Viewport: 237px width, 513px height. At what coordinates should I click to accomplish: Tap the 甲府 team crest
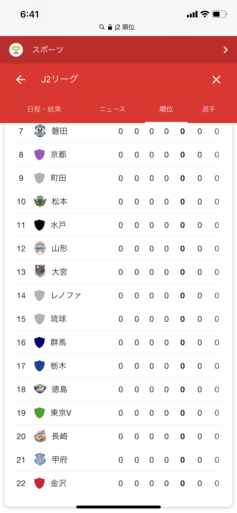(40, 460)
